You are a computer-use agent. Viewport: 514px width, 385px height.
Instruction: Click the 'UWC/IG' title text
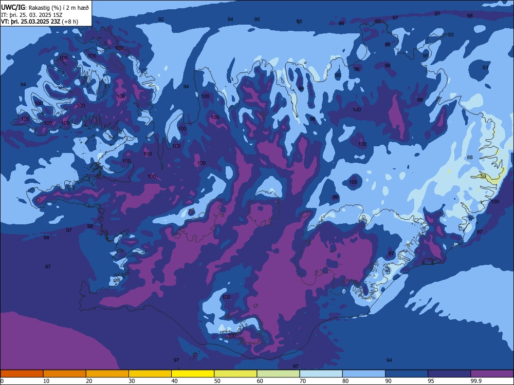coord(13,7)
